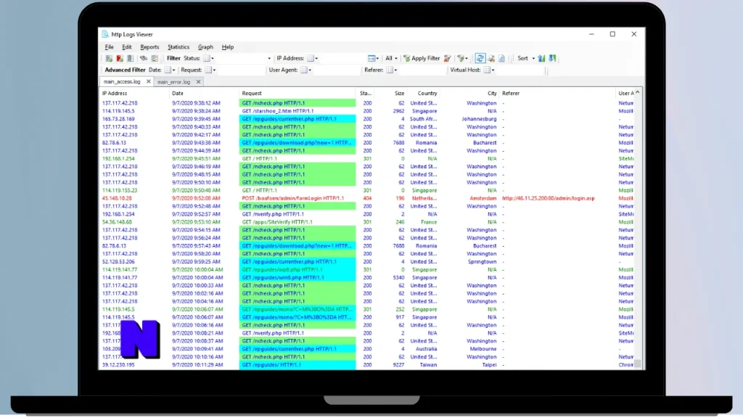
Task: Open the Referer filter dropdown arrow
Action: pos(395,70)
